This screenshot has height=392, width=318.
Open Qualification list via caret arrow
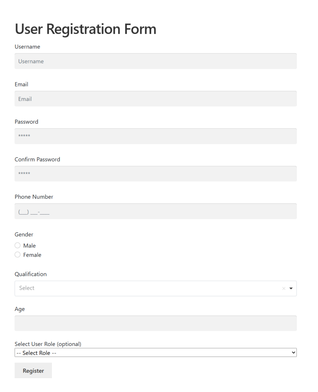pos(291,289)
